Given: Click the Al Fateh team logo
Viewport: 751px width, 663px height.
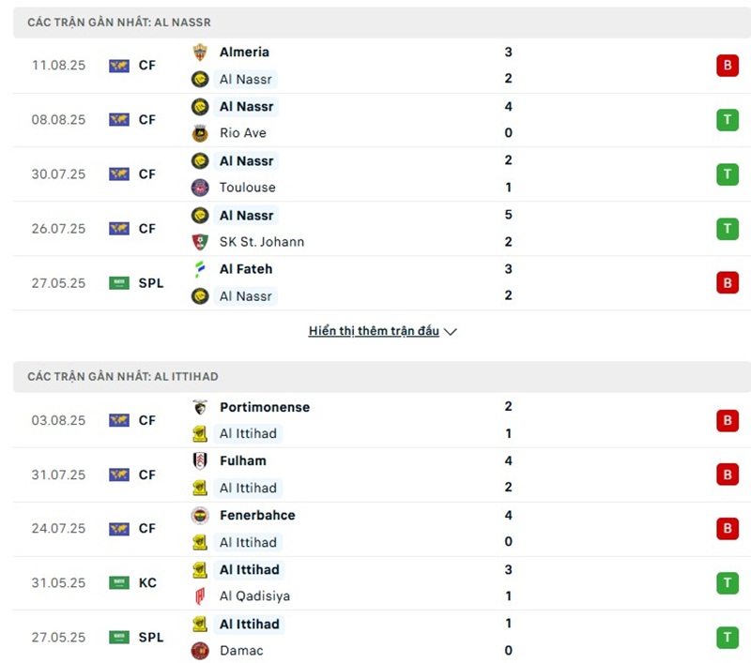Looking at the screenshot, I should [x=200, y=269].
